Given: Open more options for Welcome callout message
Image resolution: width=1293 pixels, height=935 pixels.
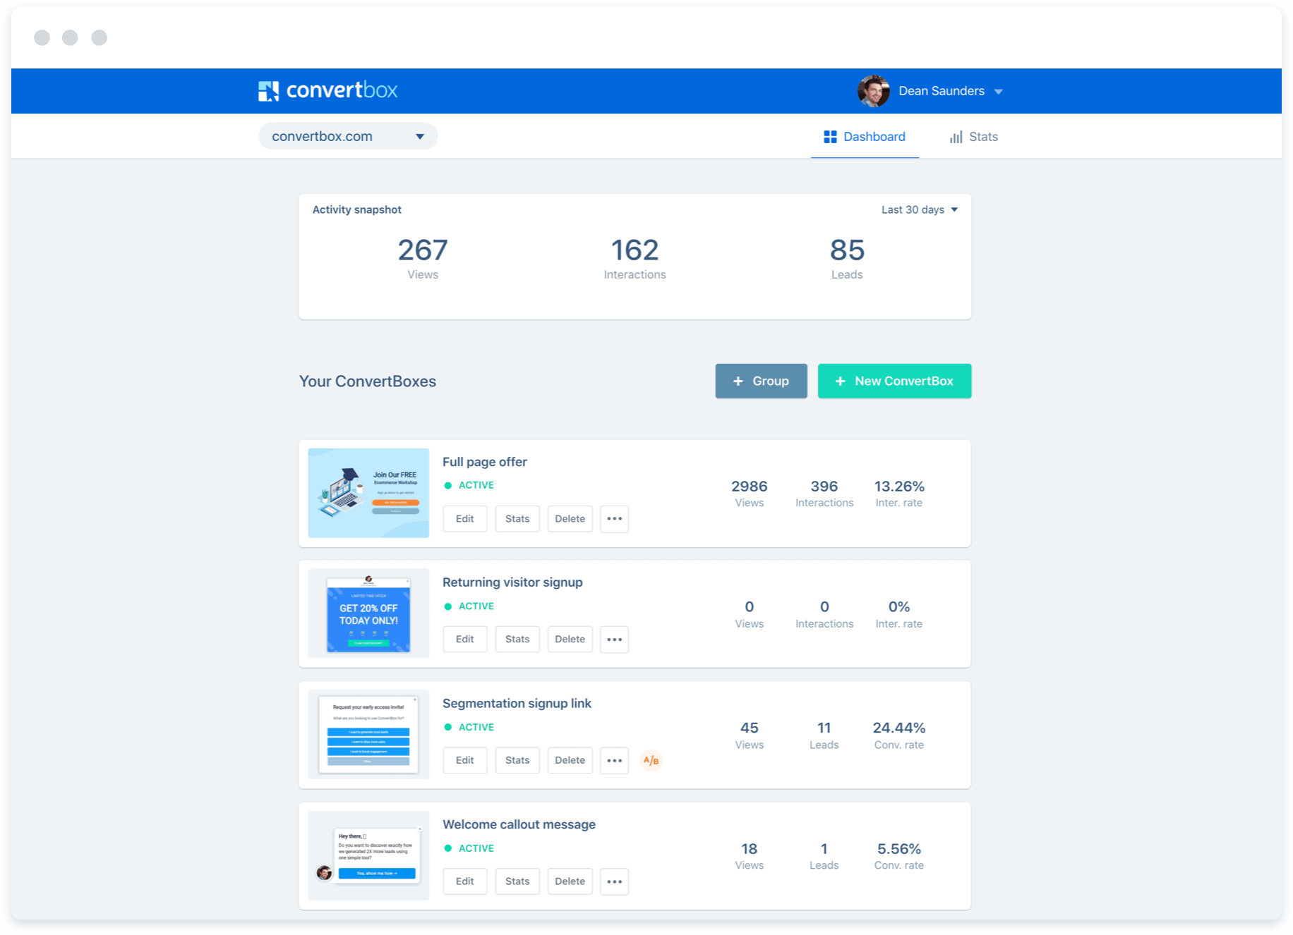Looking at the screenshot, I should (614, 881).
